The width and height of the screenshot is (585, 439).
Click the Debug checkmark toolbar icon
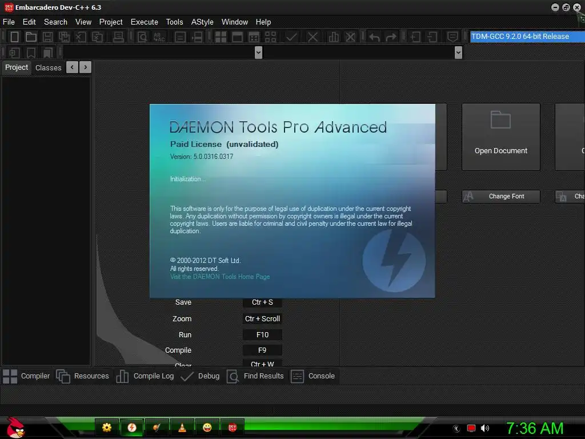point(291,37)
